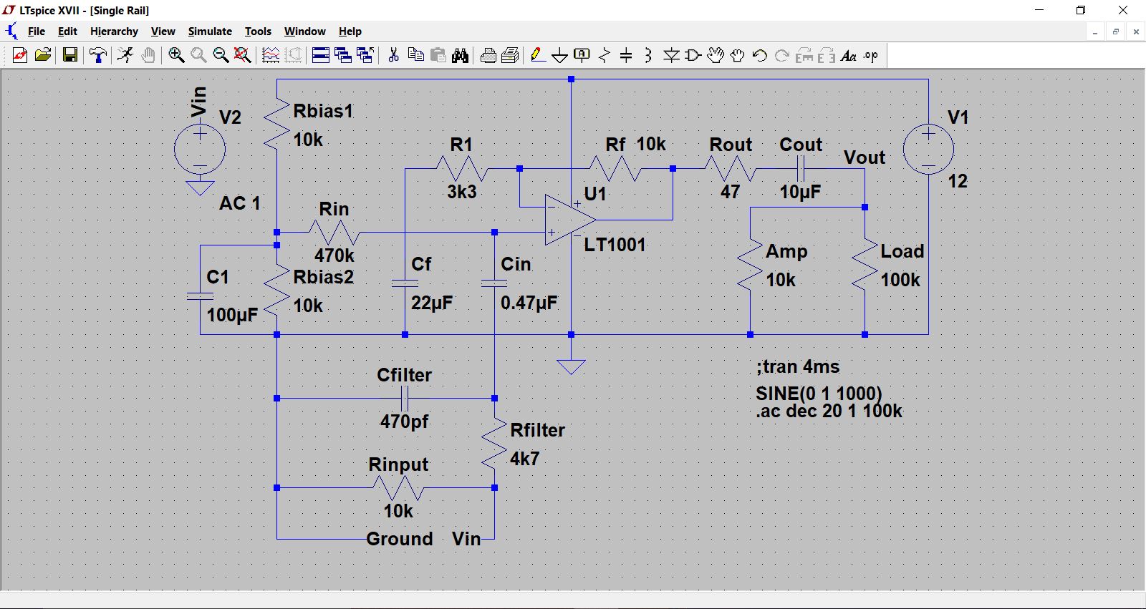Place an Inductor from the toolbar
Image resolution: width=1146 pixels, height=609 pixels.
pos(648,55)
